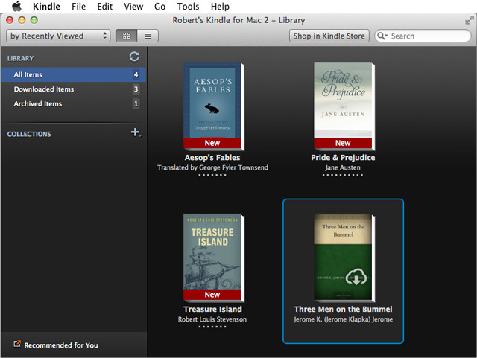Image resolution: width=477 pixels, height=358 pixels.
Task: Click author text 'Jane Austen'
Action: pos(343,167)
